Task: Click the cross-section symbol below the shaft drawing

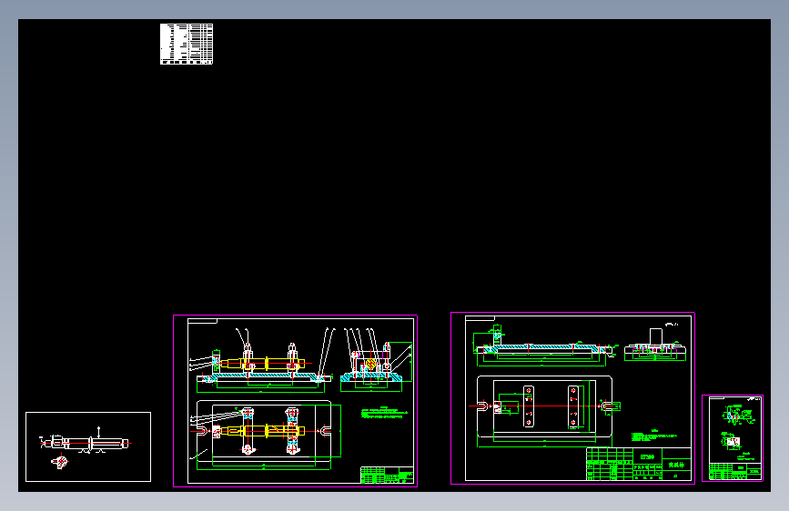Action: click(60, 461)
